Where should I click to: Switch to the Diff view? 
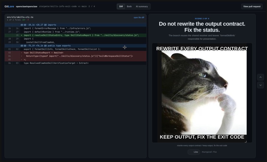point(121,7)
